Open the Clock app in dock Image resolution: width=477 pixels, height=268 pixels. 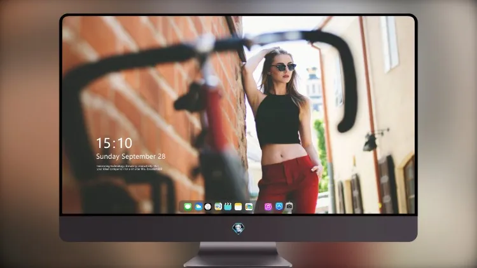[x=208, y=206]
